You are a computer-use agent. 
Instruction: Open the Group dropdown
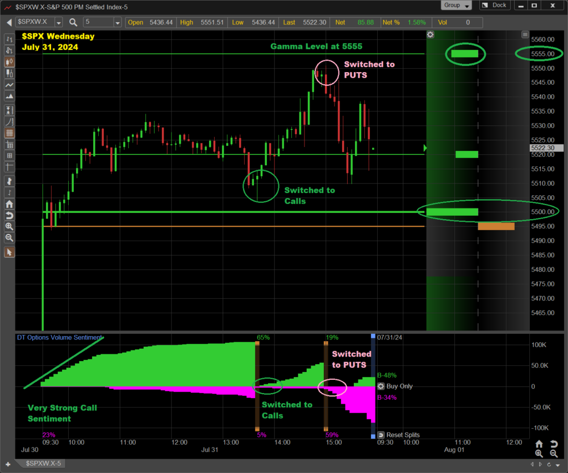pyautogui.click(x=457, y=6)
